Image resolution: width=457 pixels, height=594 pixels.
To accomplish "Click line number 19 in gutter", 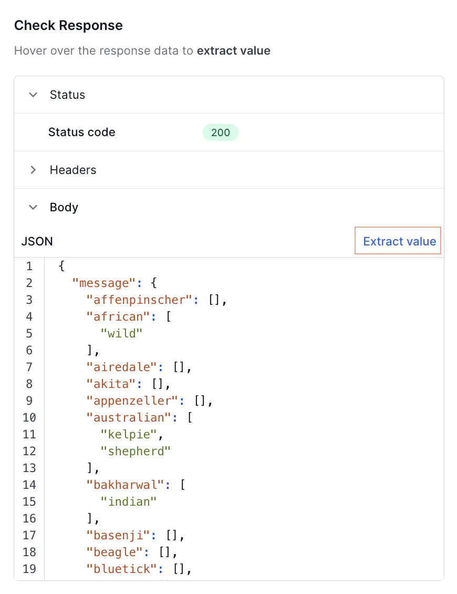I will [29, 569].
